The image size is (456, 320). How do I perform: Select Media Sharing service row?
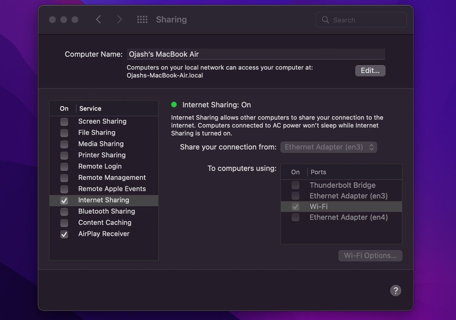pyautogui.click(x=104, y=144)
